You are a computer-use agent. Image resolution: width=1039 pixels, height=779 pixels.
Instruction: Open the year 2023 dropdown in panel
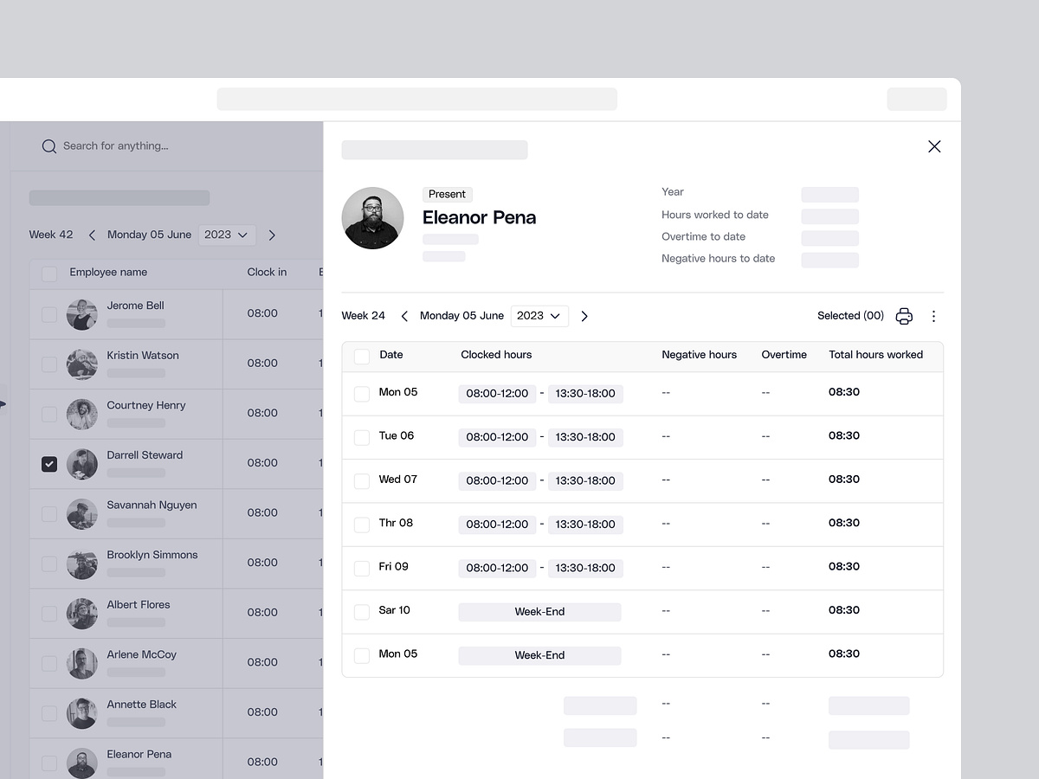pos(539,316)
